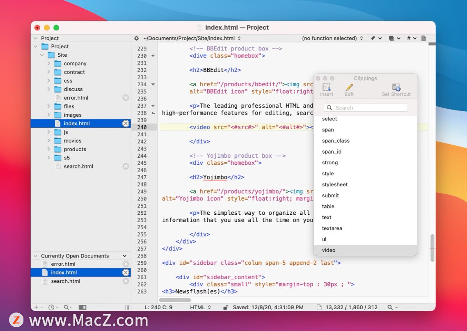Click the sidebar resize grip handle
467x331 pixels.
(127, 307)
